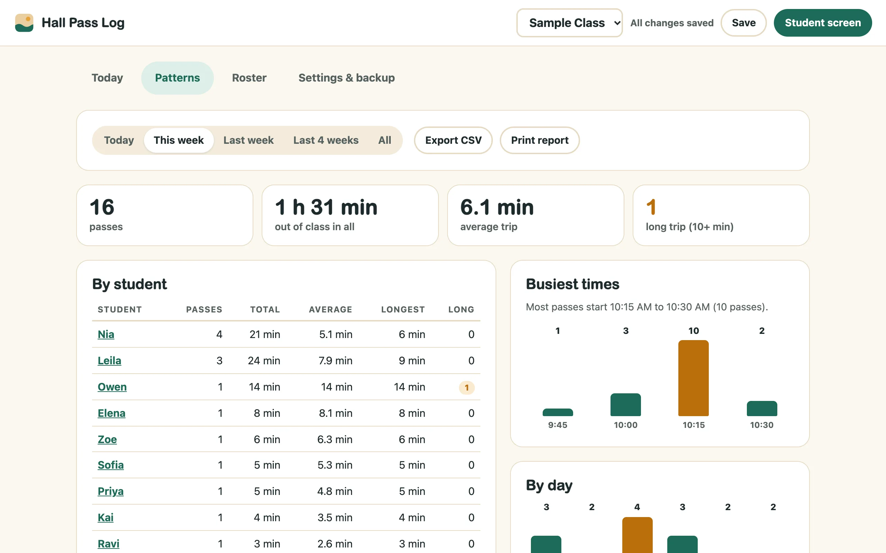
Task: Open student Sofia's details
Action: coord(110,465)
